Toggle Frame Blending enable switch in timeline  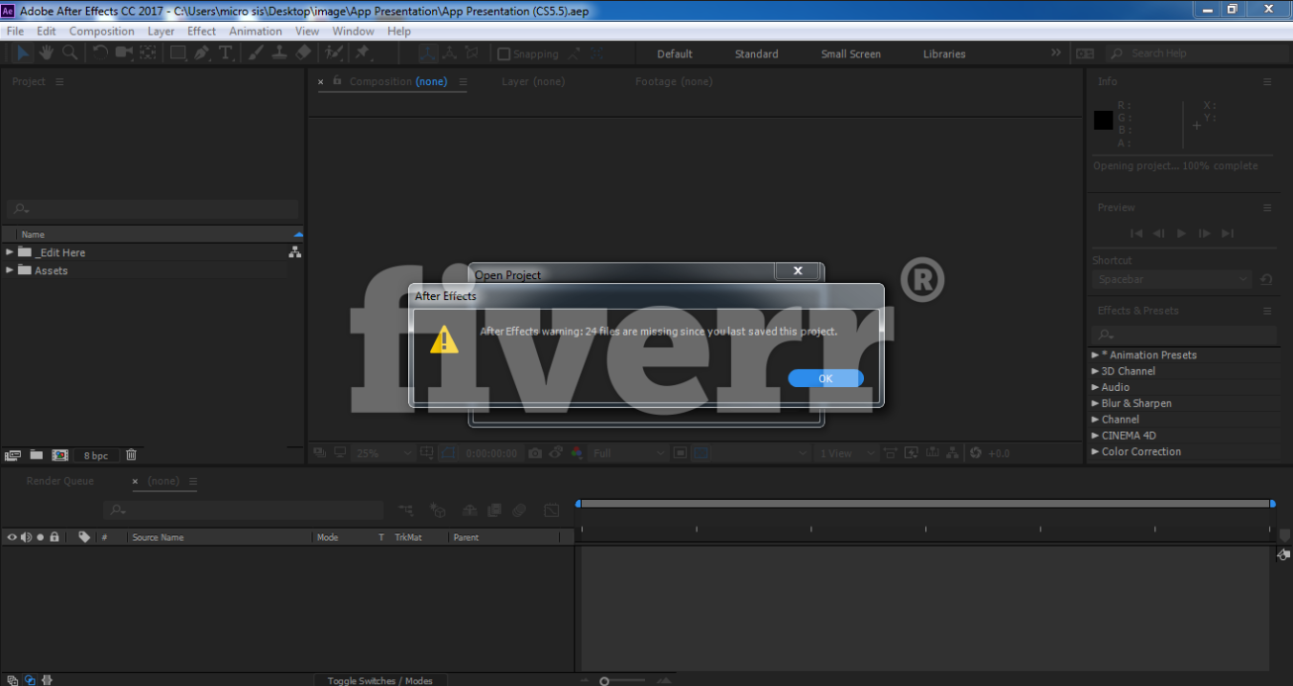[x=493, y=510]
